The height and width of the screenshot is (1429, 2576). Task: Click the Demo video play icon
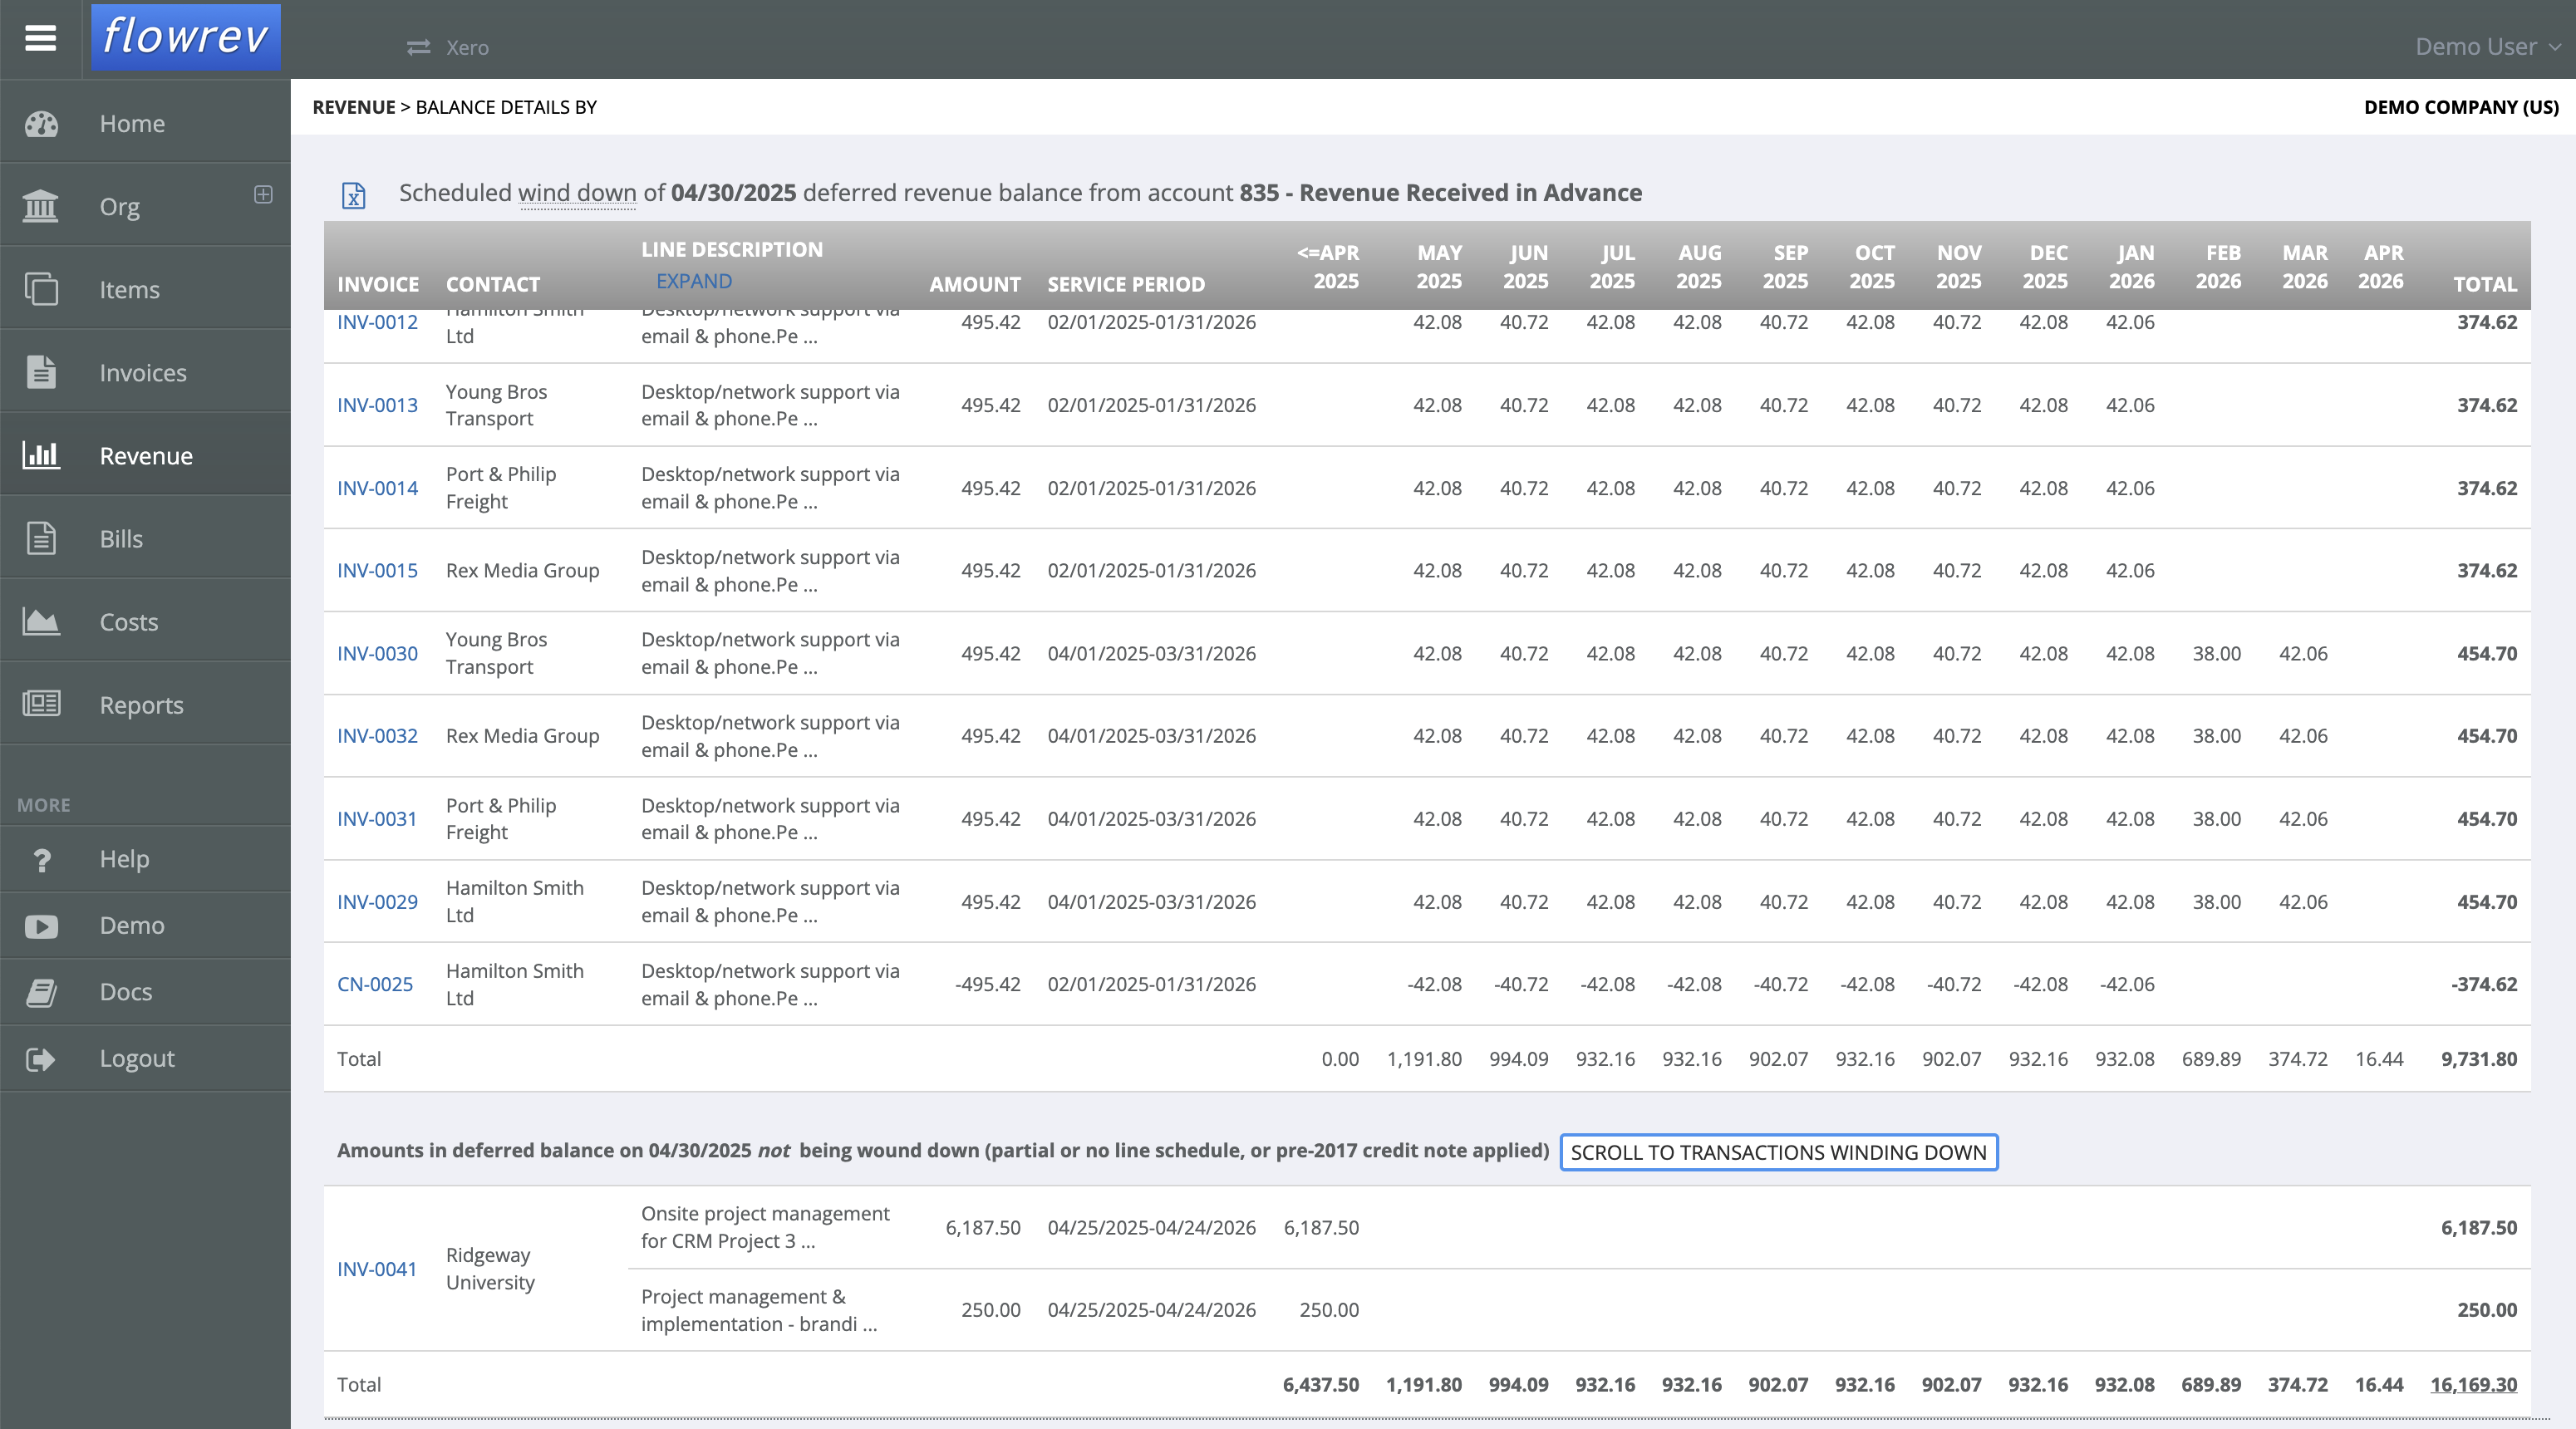pyautogui.click(x=41, y=926)
